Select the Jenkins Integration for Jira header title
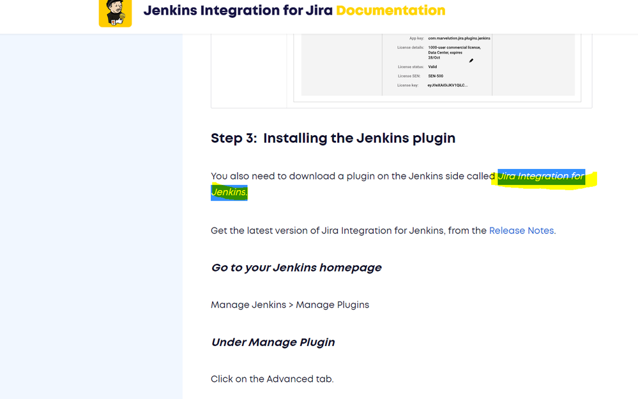This screenshot has height=399, width=638. click(x=236, y=10)
